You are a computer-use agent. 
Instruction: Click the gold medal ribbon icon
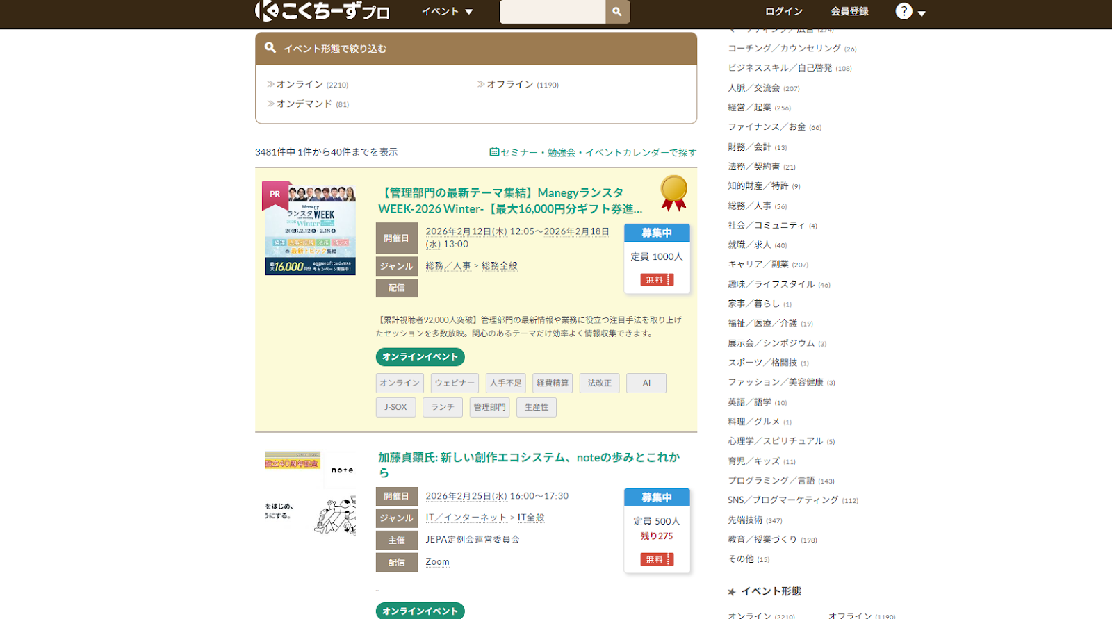673,193
